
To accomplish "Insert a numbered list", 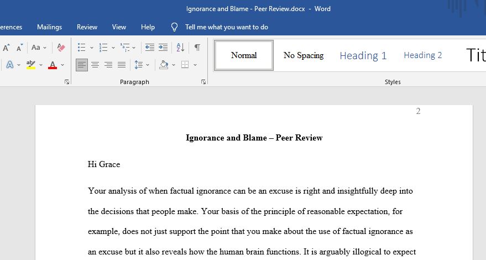I will (x=103, y=48).
